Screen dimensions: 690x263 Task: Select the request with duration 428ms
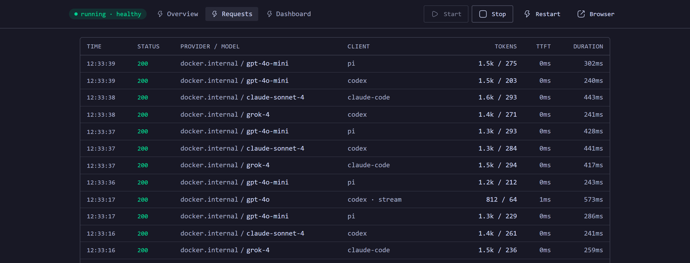tap(345, 131)
